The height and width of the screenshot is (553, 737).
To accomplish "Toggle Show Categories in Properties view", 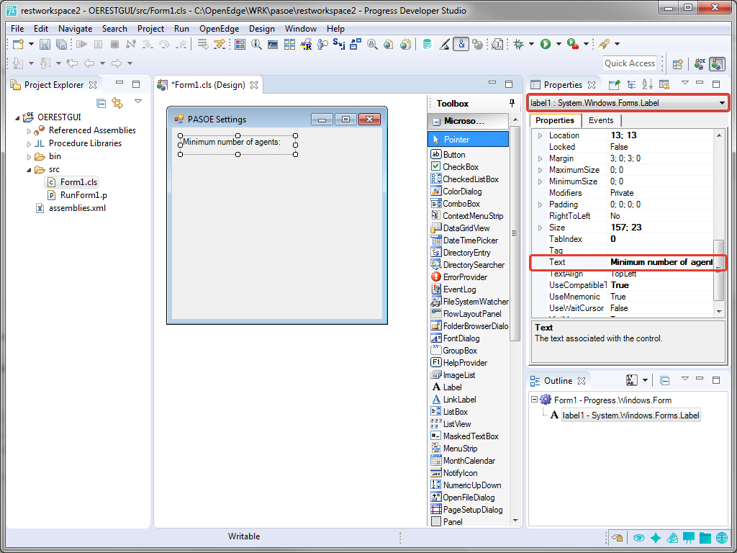I will click(x=631, y=85).
